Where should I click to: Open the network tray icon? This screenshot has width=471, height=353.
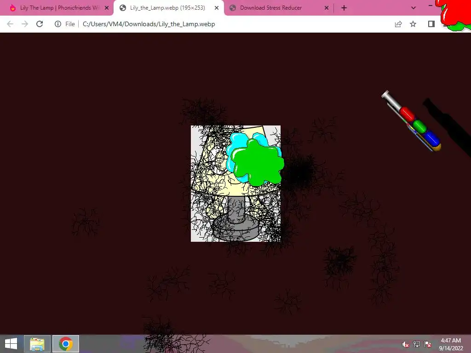pos(417,344)
